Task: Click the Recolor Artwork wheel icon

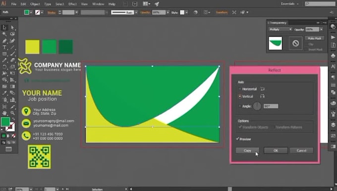Action: coord(195,12)
